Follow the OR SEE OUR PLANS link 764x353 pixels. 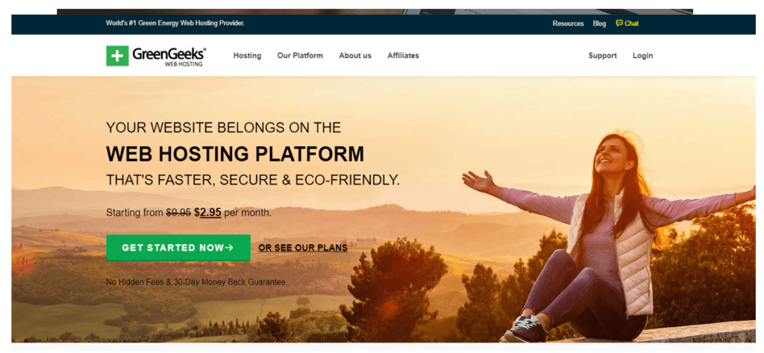(303, 248)
